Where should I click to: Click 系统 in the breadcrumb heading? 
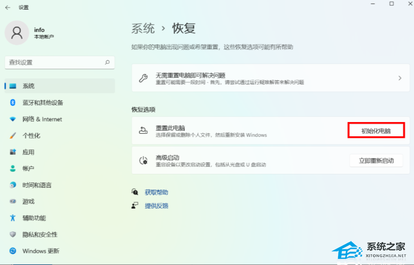pos(143,28)
